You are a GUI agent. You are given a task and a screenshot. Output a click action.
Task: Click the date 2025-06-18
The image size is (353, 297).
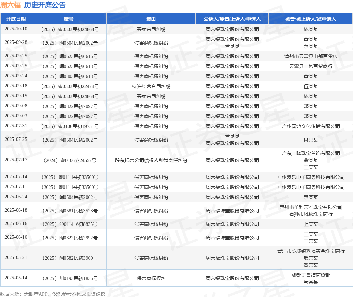tap(16, 210)
